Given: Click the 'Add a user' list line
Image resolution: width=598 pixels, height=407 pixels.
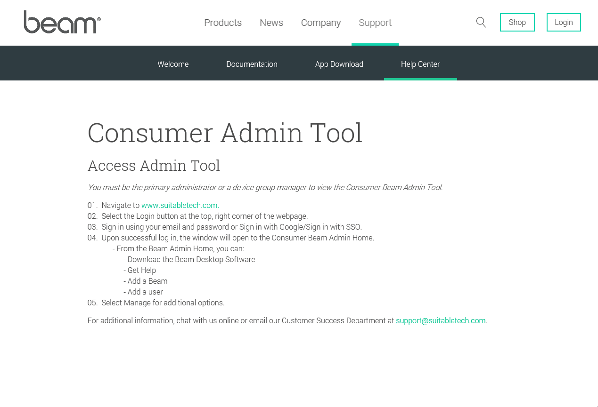Looking at the screenshot, I should 143,292.
